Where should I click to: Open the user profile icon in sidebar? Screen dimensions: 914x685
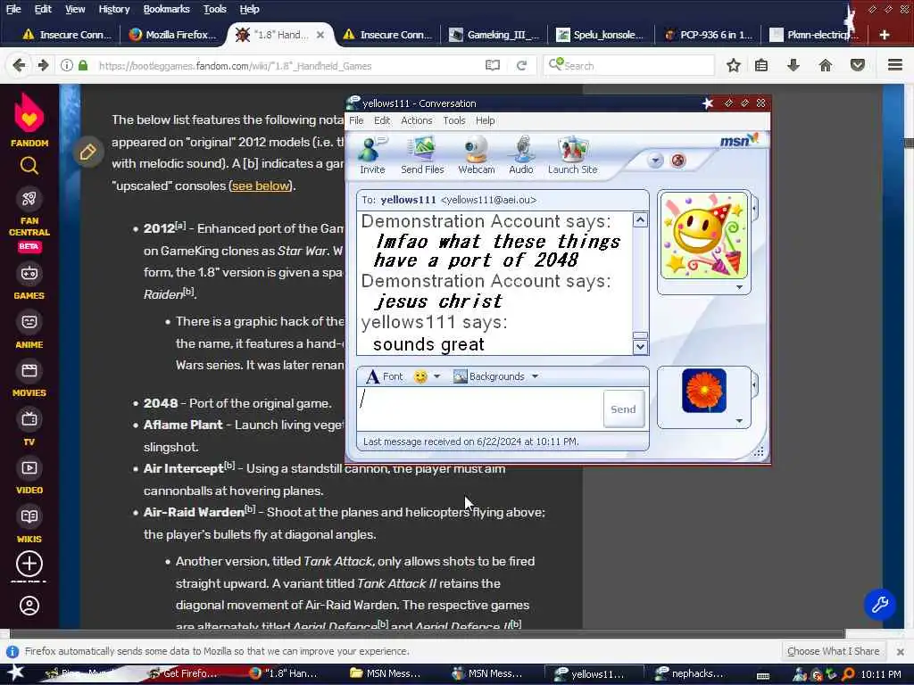(29, 606)
